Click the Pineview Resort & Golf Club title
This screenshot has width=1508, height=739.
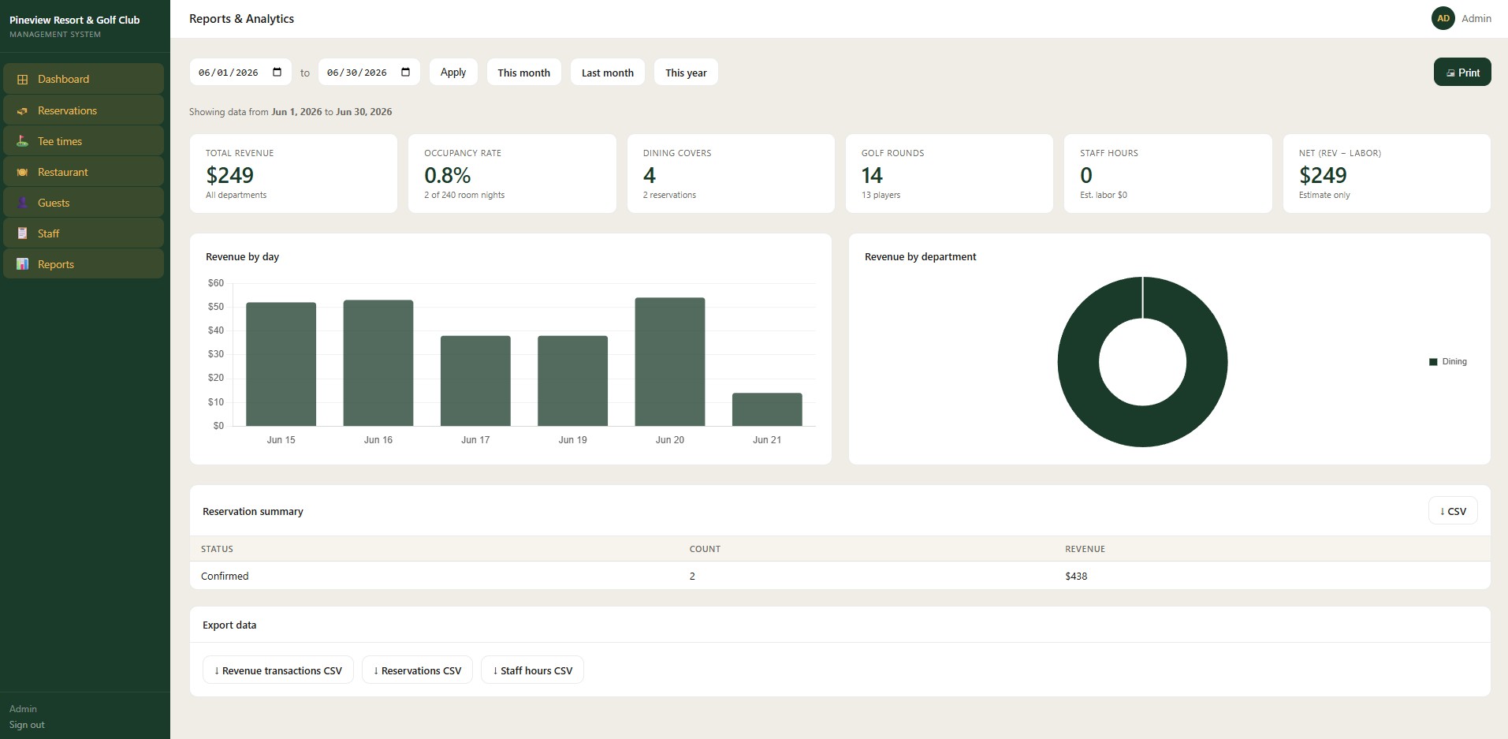point(75,20)
